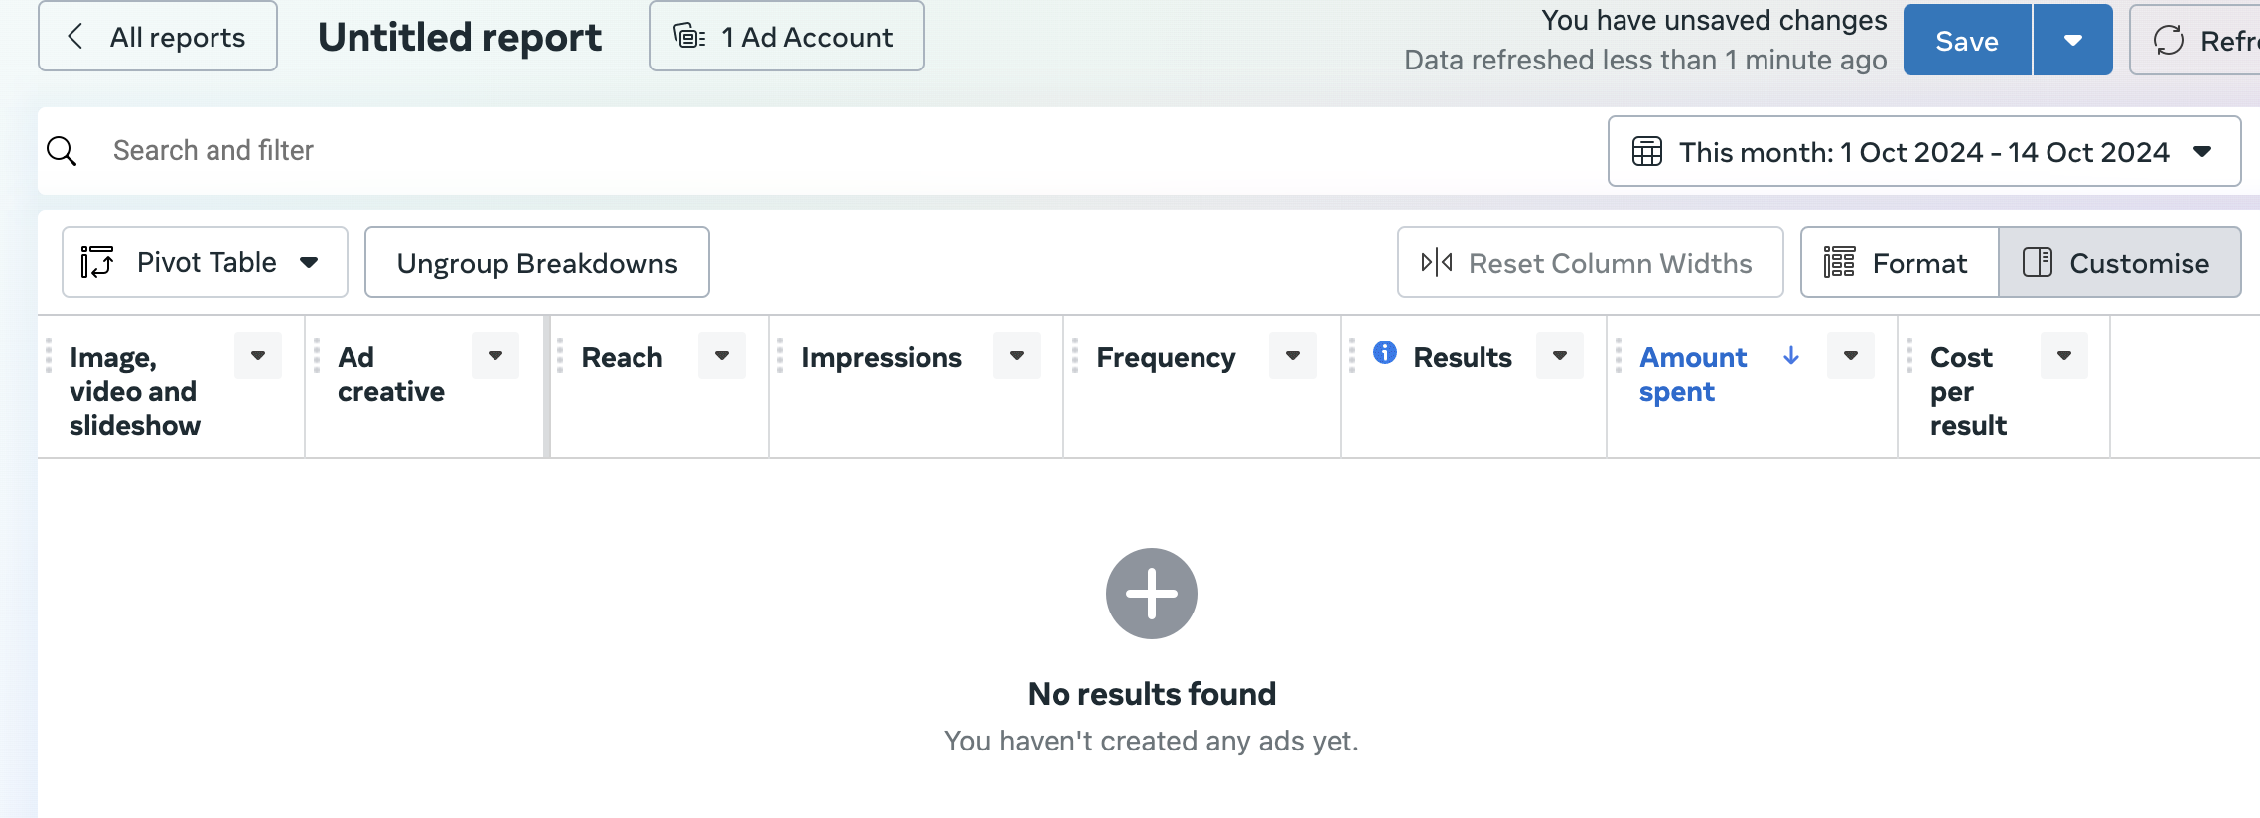The width and height of the screenshot is (2260, 818).
Task: Open the Save button dropdown arrow
Action: [x=2075, y=40]
